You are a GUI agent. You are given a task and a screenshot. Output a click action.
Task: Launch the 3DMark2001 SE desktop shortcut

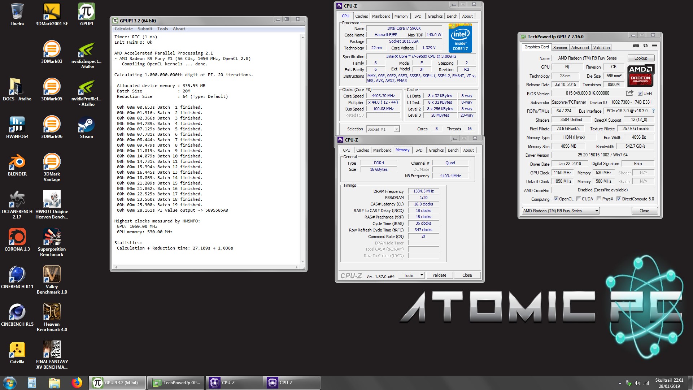52,14
